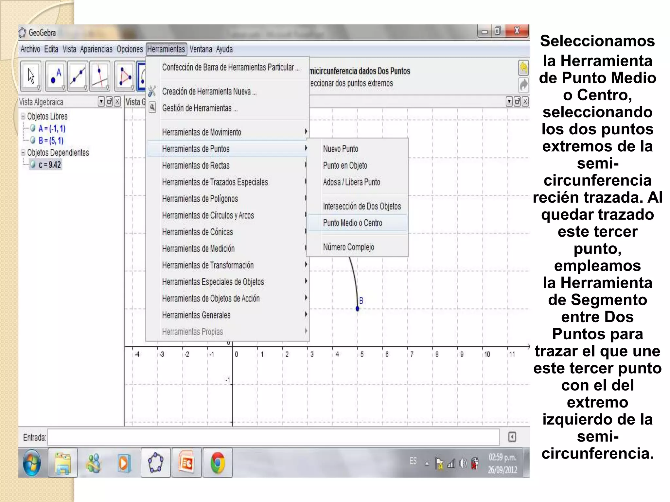Viewport: 670px width, 502px height.
Task: Toggle visibility of point B
Action: [33, 140]
